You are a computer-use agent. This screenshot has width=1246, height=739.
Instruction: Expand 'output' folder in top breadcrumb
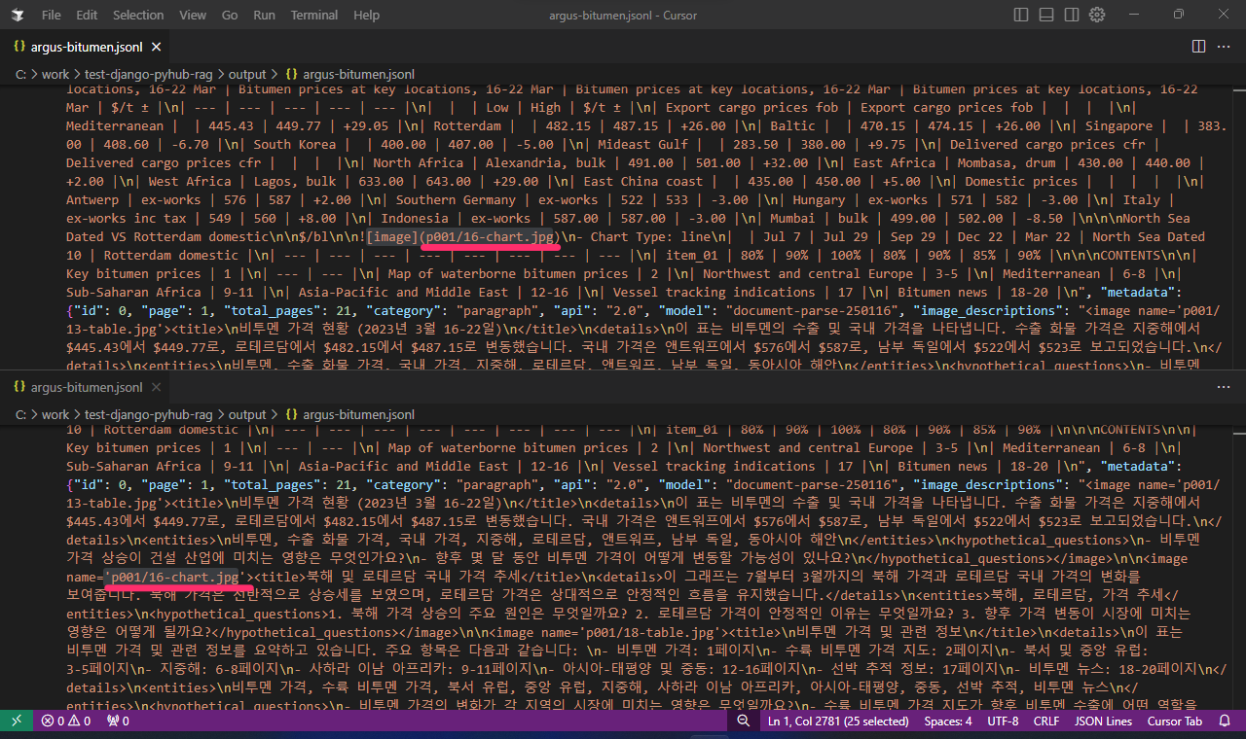(247, 74)
